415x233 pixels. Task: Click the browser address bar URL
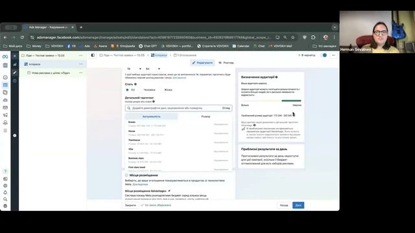tap(154, 38)
